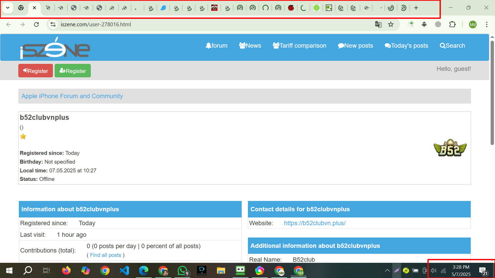Open the News nav item
The height and width of the screenshot is (278, 495).
click(250, 46)
